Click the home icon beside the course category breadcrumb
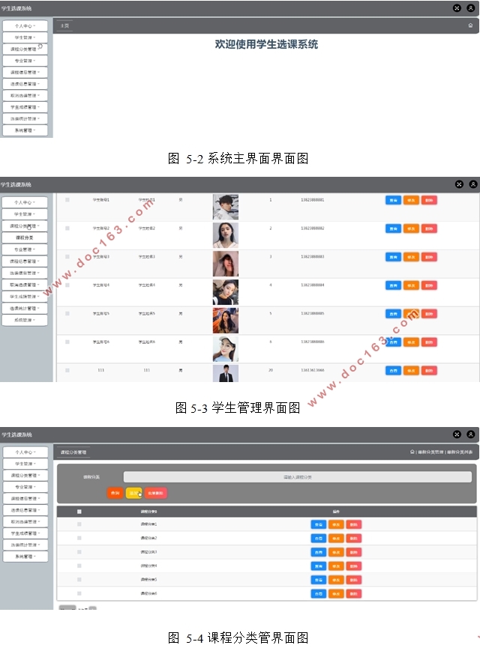The image size is (480, 660). coord(412,452)
